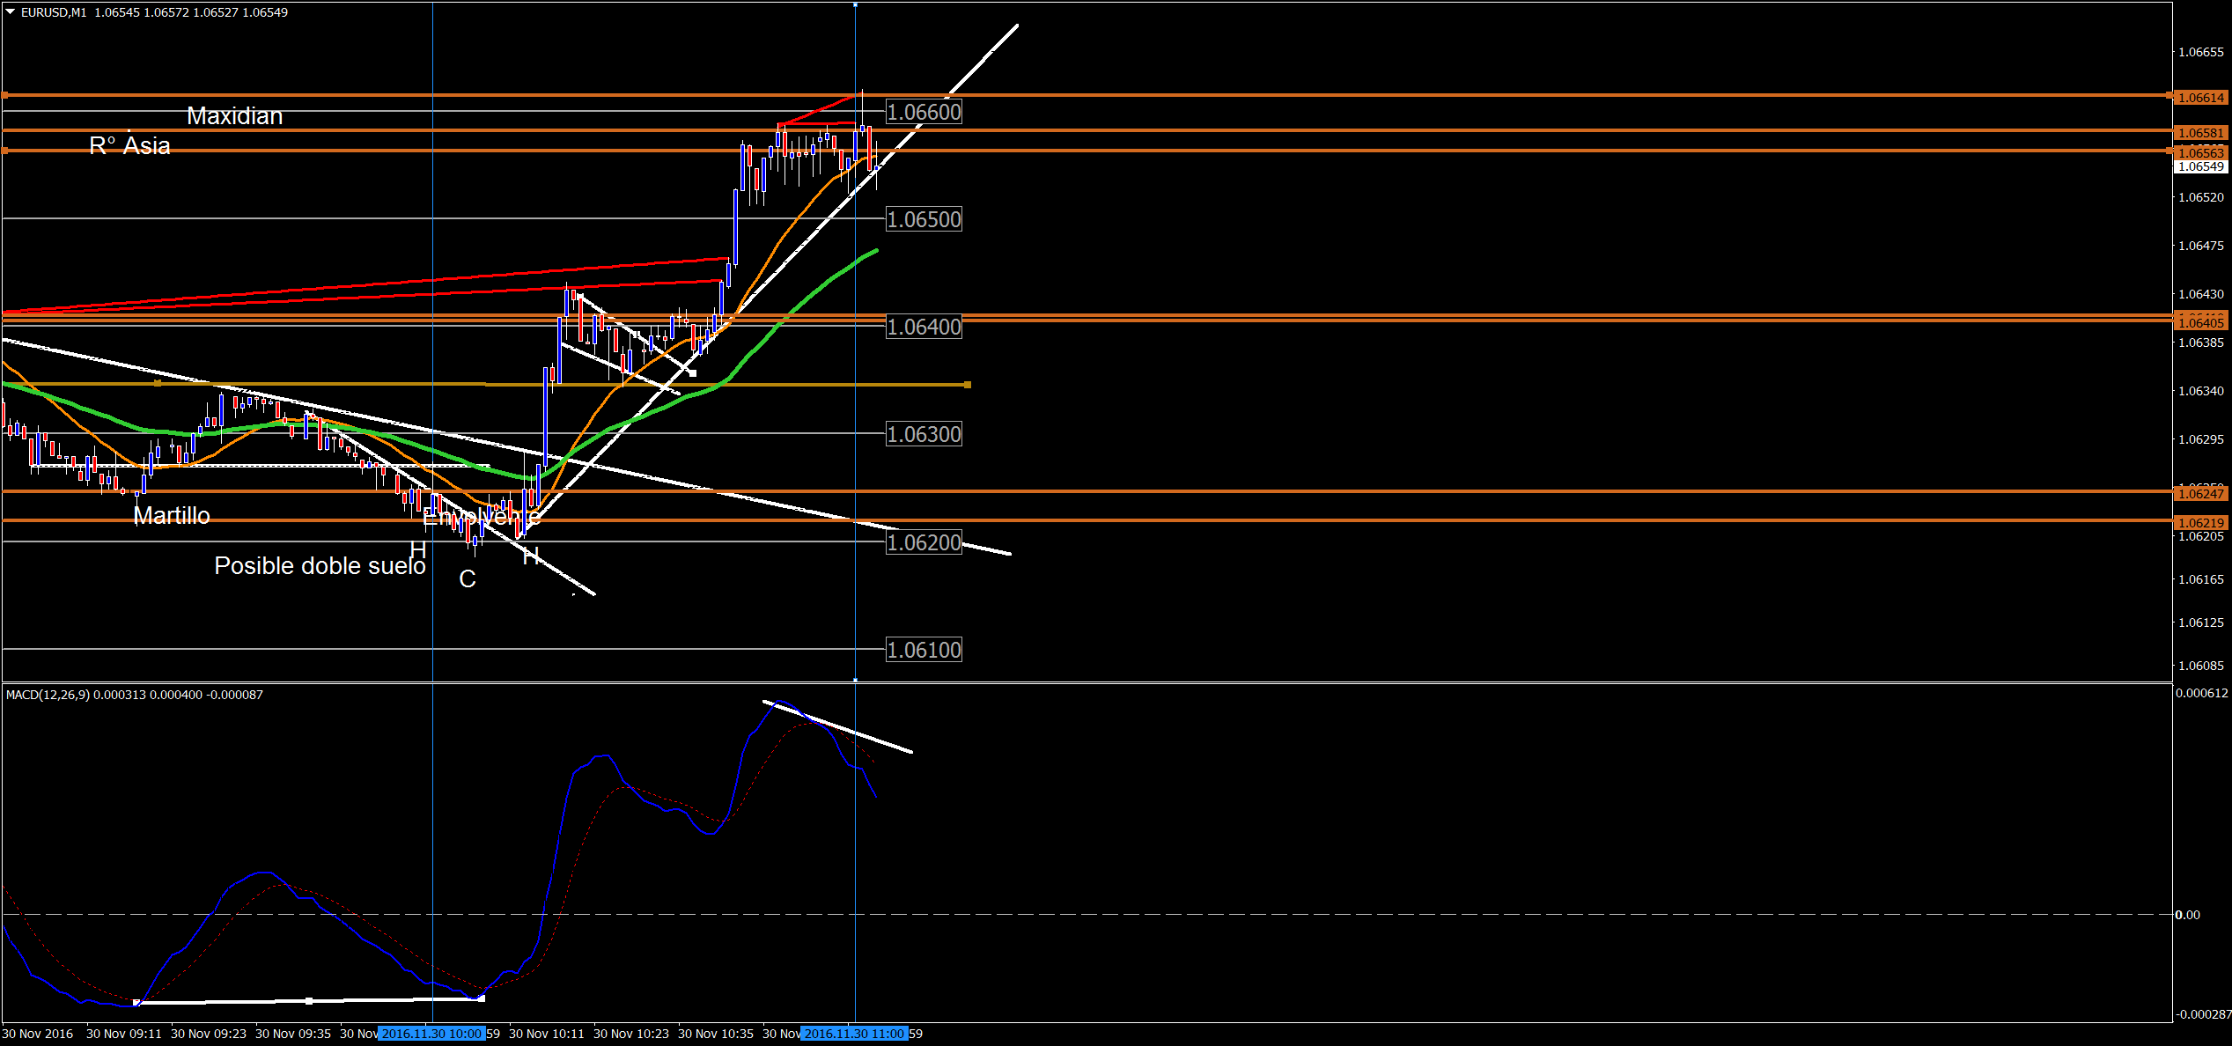Click the orange 1.06614 price tag
The height and width of the screenshot is (1046, 2232).
click(2200, 98)
